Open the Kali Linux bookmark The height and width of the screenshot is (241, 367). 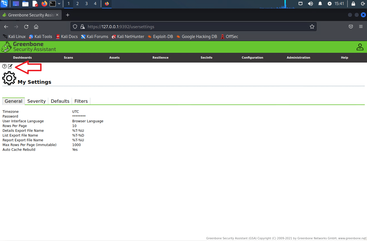(14, 36)
